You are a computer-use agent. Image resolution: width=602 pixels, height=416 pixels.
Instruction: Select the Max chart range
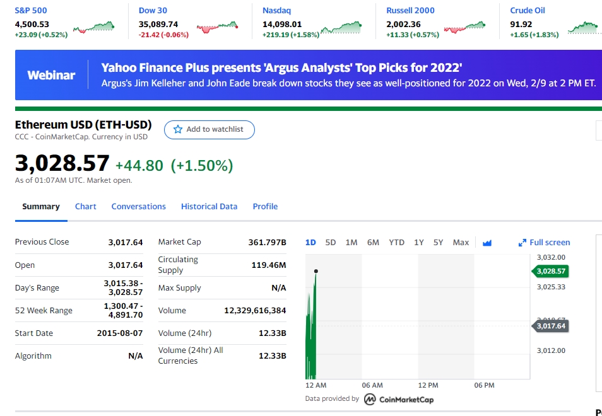click(461, 243)
